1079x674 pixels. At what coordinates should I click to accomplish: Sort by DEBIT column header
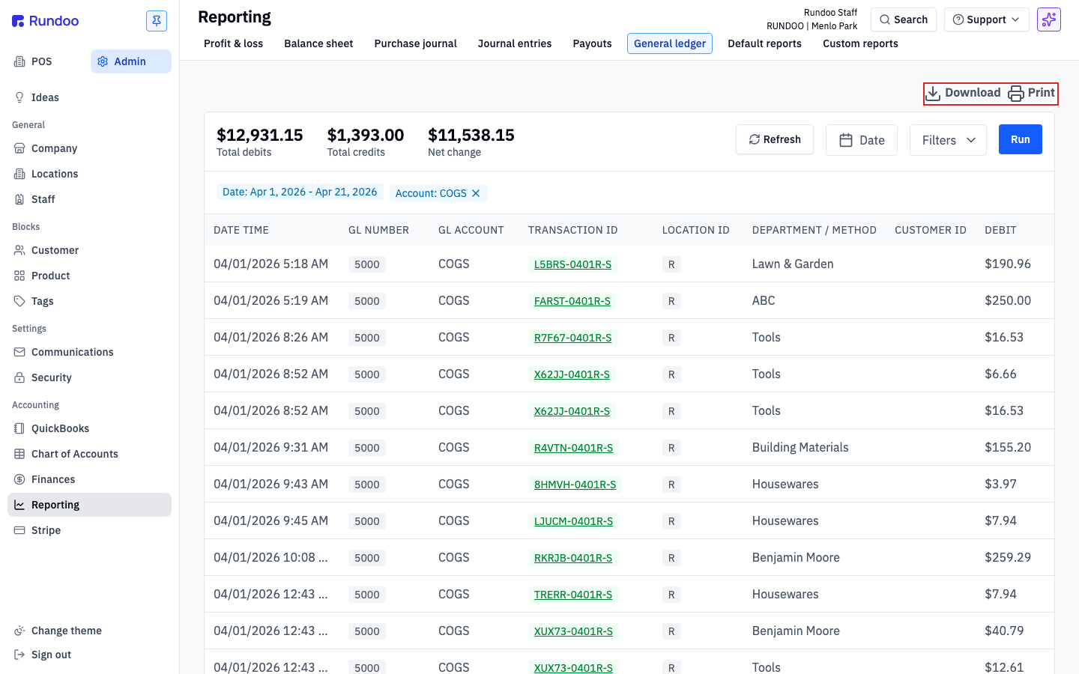[x=1000, y=230]
